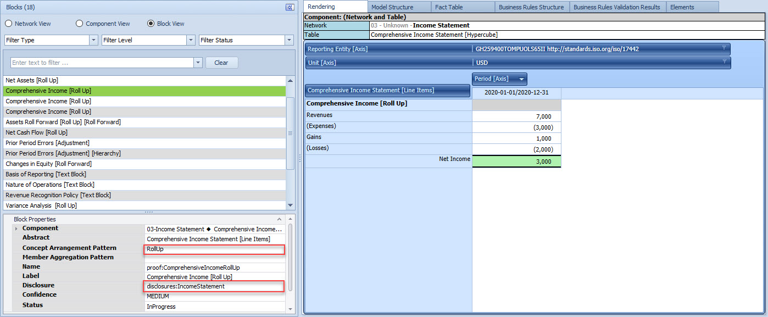Click the Block Properties scroll-up arrow
The image size is (768, 317).
(x=290, y=226)
